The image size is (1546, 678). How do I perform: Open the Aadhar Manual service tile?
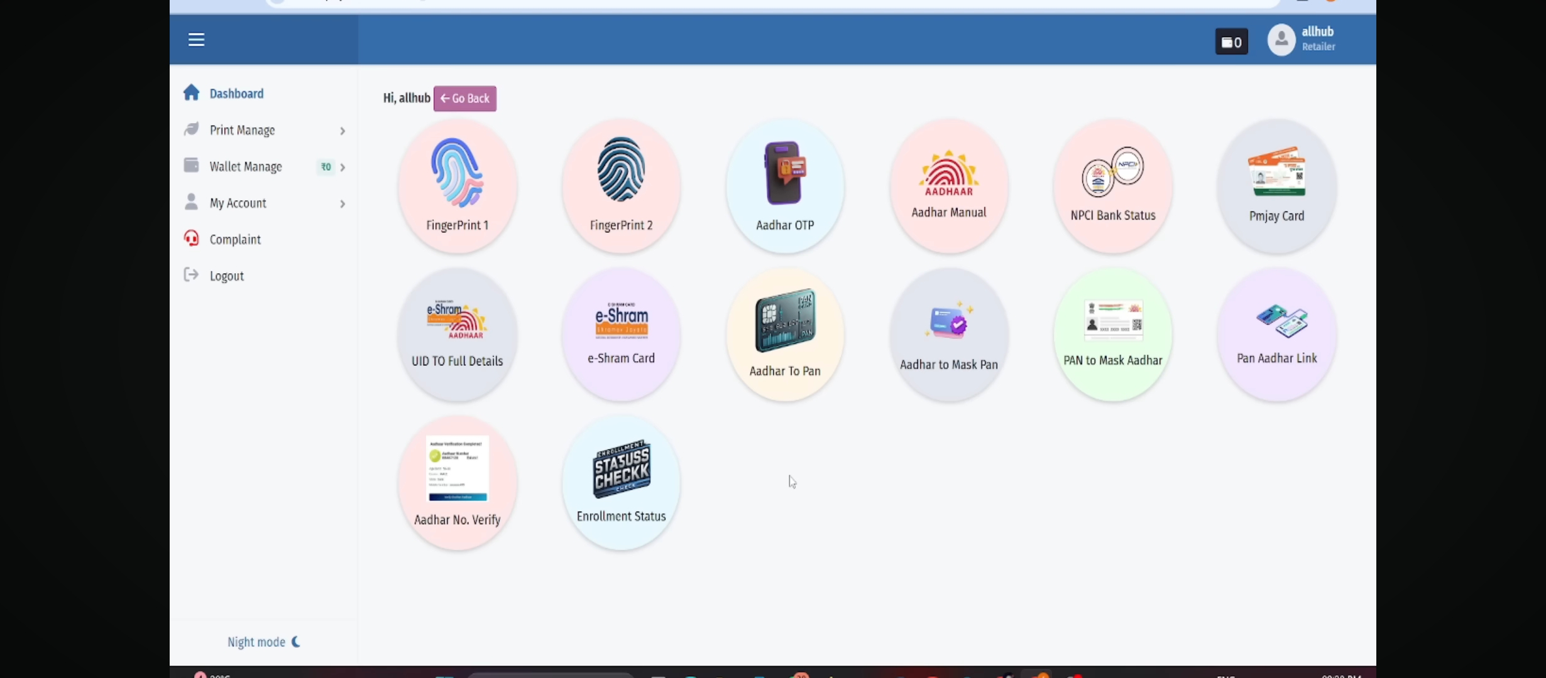949,186
